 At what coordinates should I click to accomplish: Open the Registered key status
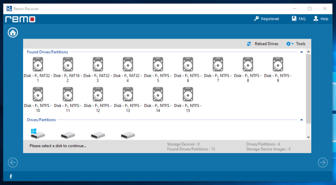click(266, 19)
